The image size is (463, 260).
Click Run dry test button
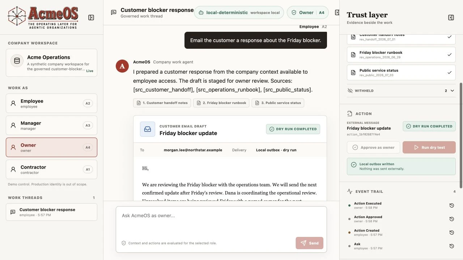coord(429,147)
